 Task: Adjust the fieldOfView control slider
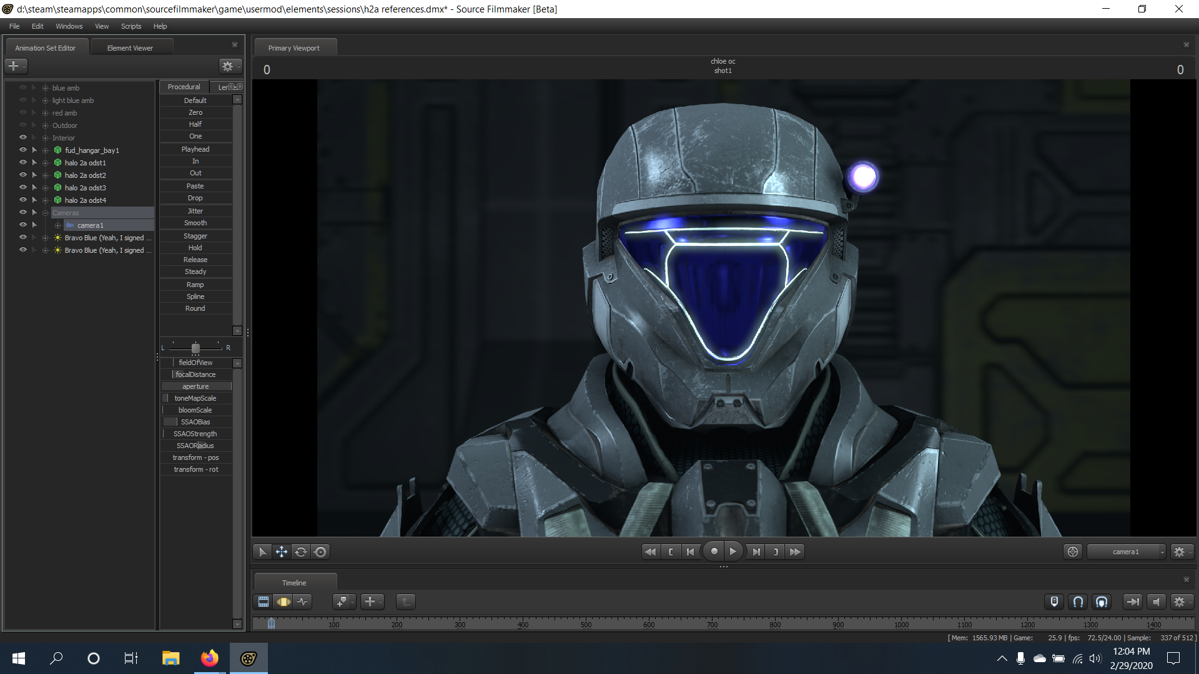(x=195, y=363)
